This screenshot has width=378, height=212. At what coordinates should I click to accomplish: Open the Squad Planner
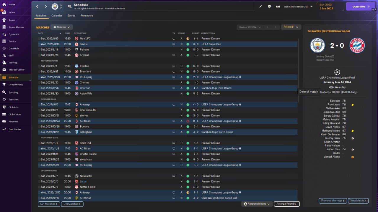(16, 27)
